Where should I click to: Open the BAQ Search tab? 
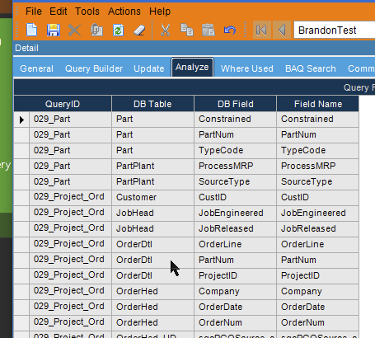point(311,68)
